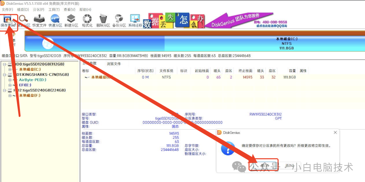Click the 14593 ending cylinder cell in table
Image resolution: width=365 pixels, height=182 pixels.
[247, 77]
